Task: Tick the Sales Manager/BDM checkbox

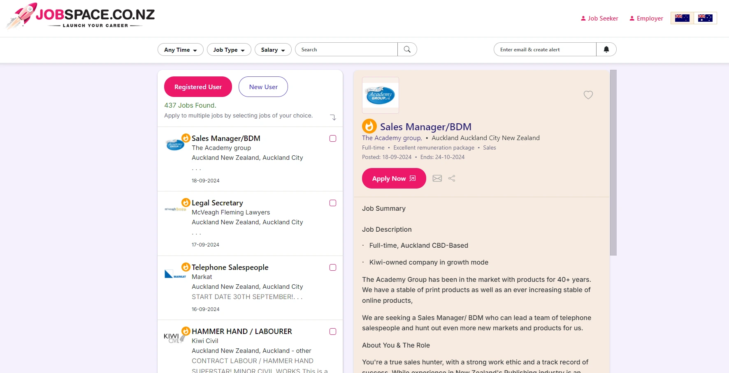Action: pyautogui.click(x=333, y=138)
